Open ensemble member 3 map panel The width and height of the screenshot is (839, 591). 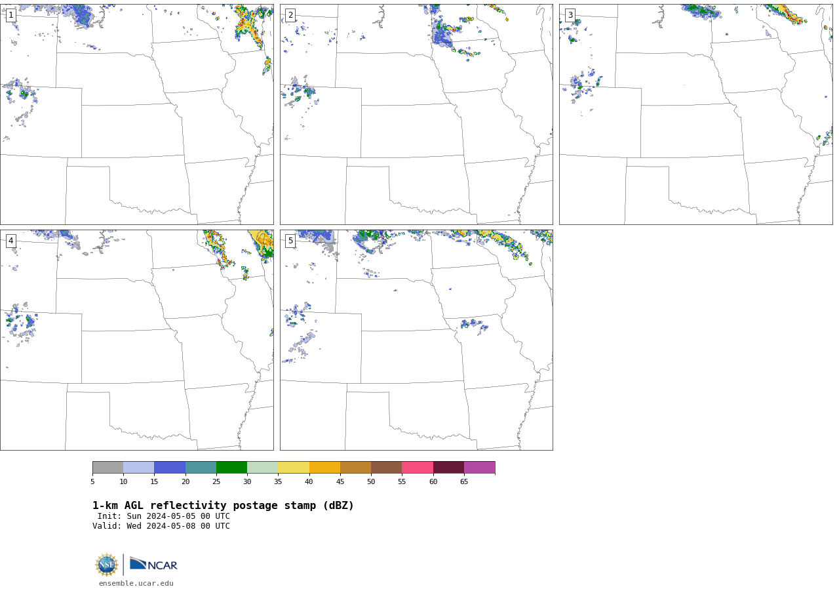pos(695,114)
